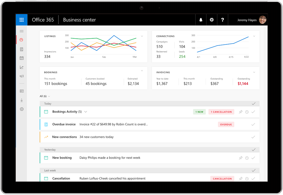This screenshot has width=283, height=195.
Task: Mark the Overdue invoice notification as done
Action: coord(253,125)
